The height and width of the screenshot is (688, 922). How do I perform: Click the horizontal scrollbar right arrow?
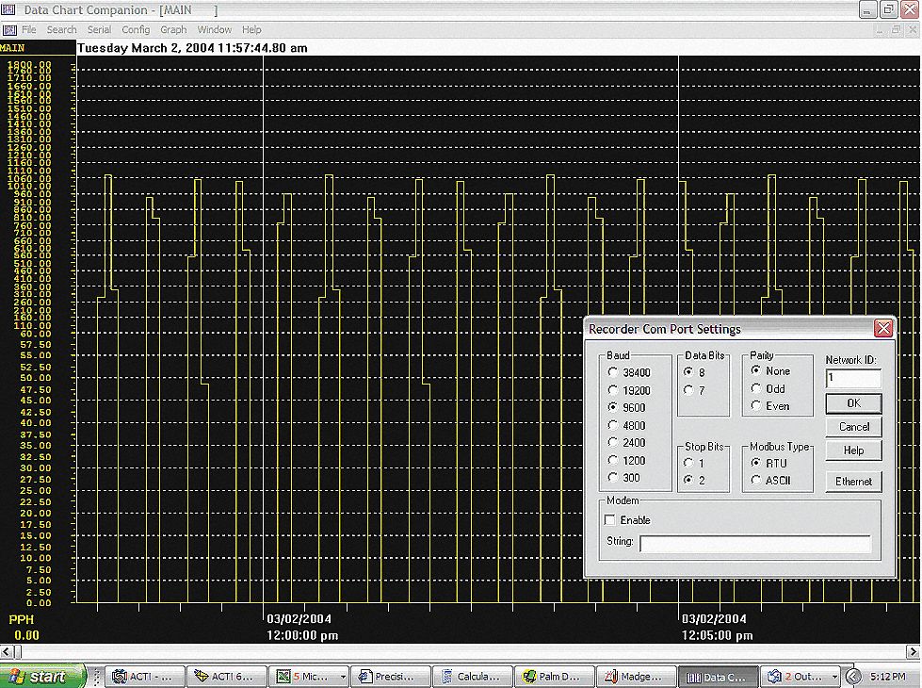[913, 651]
